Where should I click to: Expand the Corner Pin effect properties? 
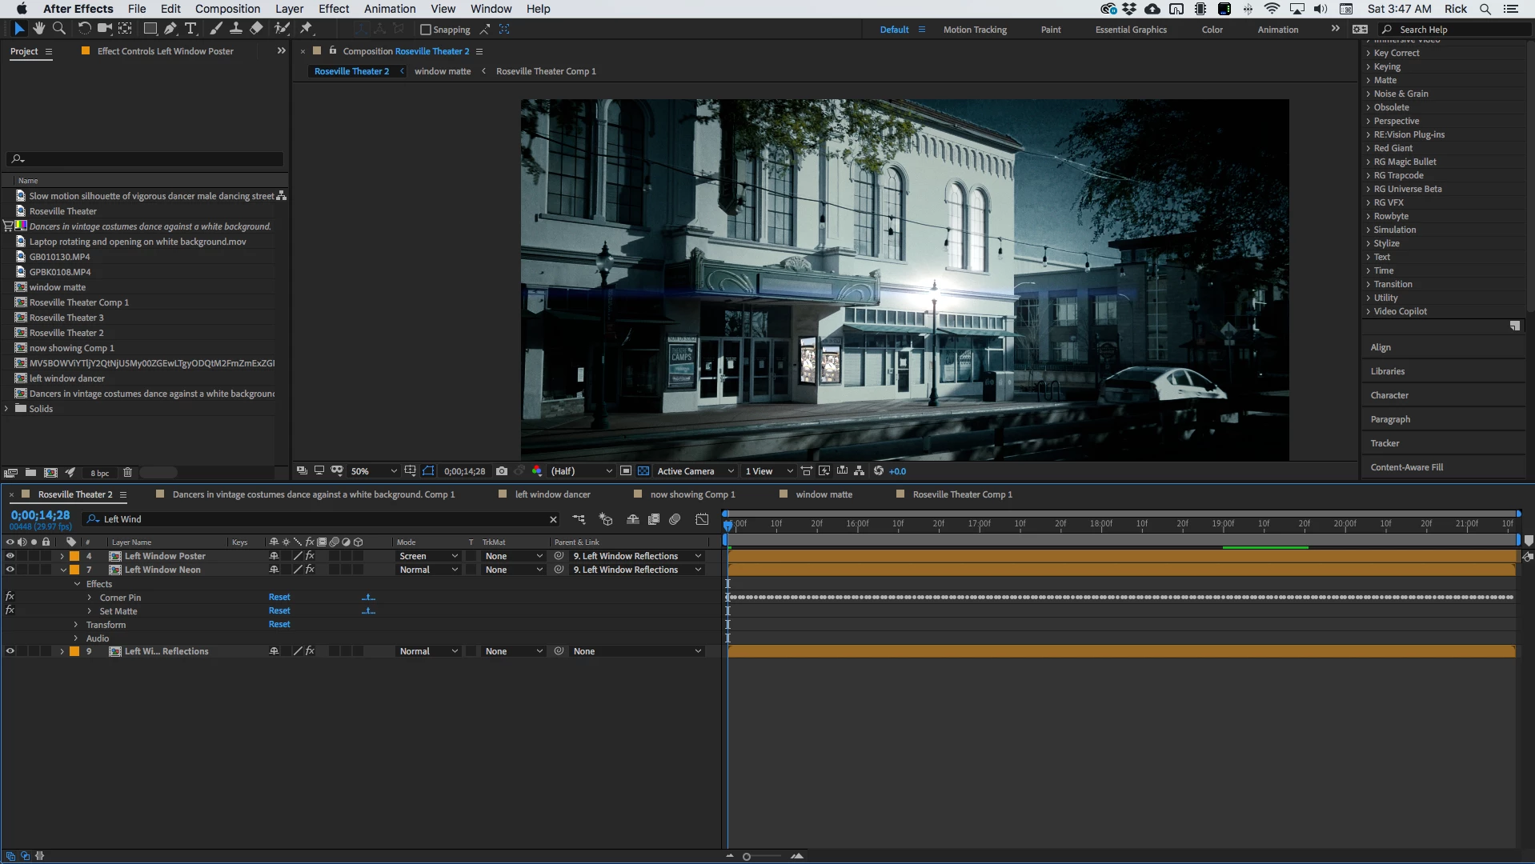[x=90, y=598]
